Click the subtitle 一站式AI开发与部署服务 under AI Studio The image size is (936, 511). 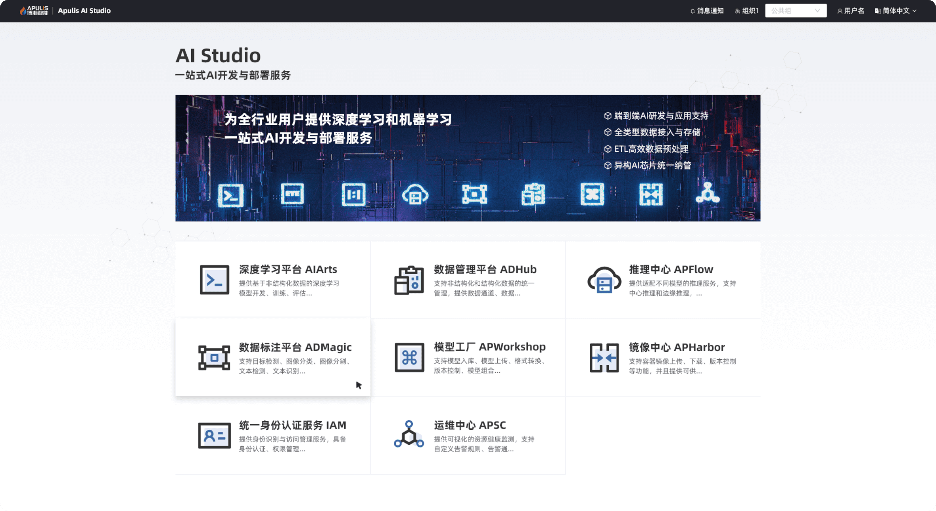(233, 75)
